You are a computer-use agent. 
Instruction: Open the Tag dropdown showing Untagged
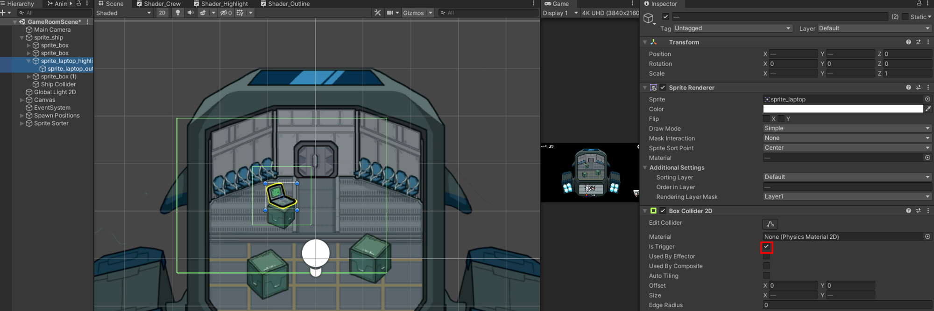tap(732, 28)
